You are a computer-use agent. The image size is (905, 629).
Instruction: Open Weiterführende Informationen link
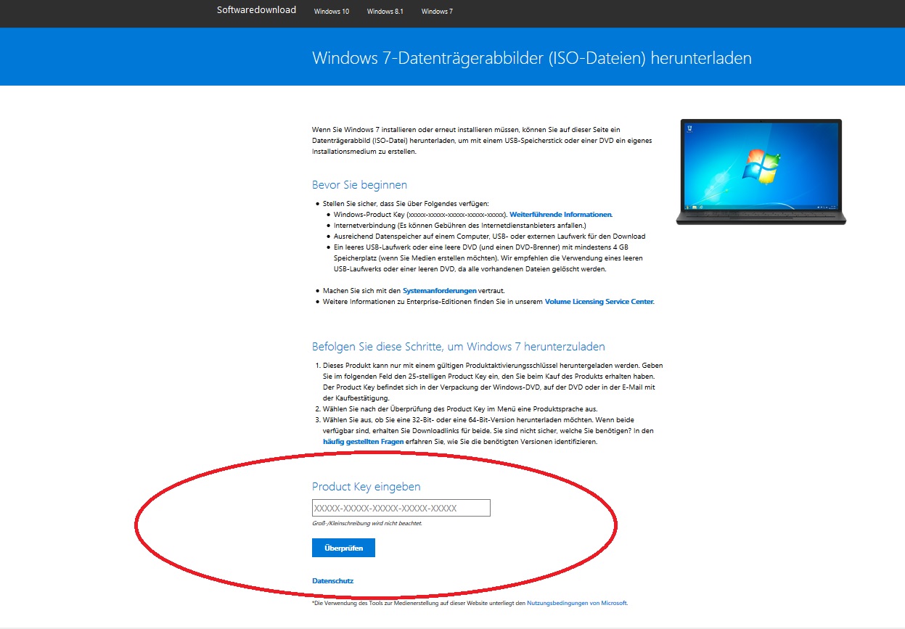click(561, 215)
